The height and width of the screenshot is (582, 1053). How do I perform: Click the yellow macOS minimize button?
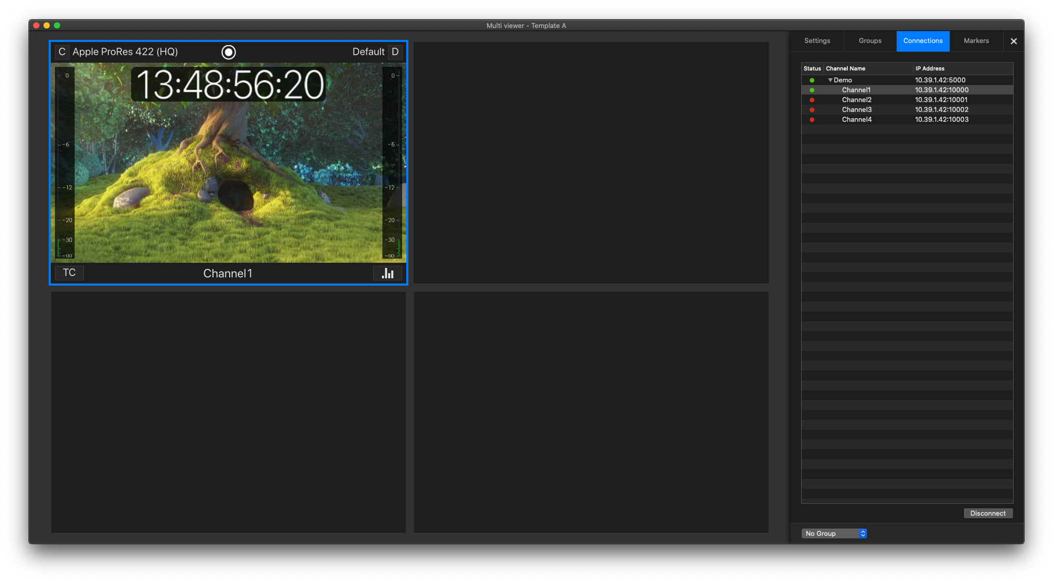[47, 25]
